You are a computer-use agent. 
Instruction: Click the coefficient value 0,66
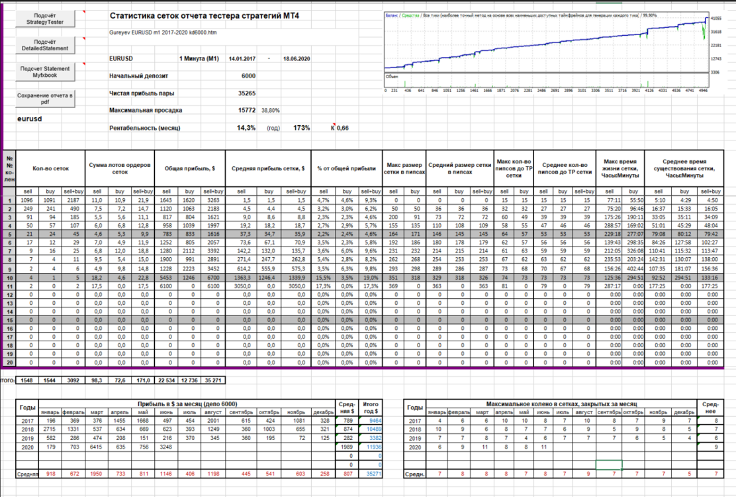pos(343,128)
